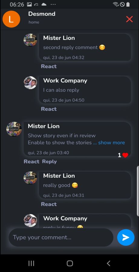React to 'Show story even if in review'

point(31,161)
